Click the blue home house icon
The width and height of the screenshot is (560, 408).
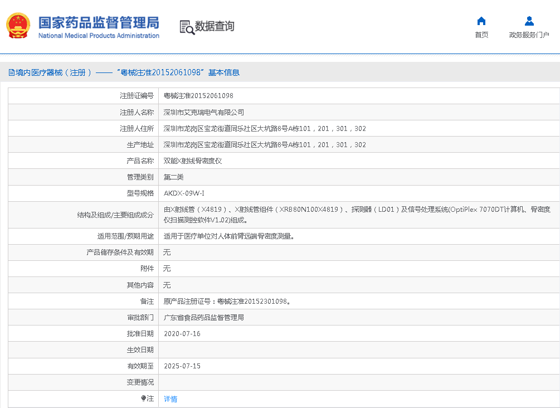click(481, 21)
